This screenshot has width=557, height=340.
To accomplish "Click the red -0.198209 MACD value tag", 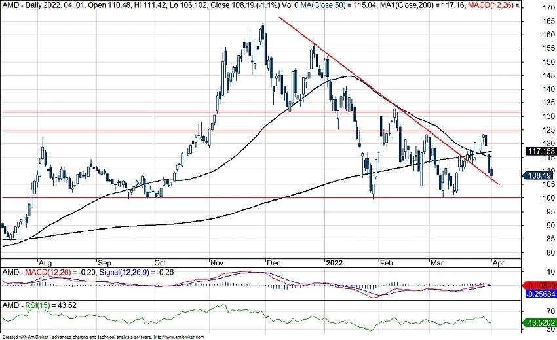I will [540, 286].
